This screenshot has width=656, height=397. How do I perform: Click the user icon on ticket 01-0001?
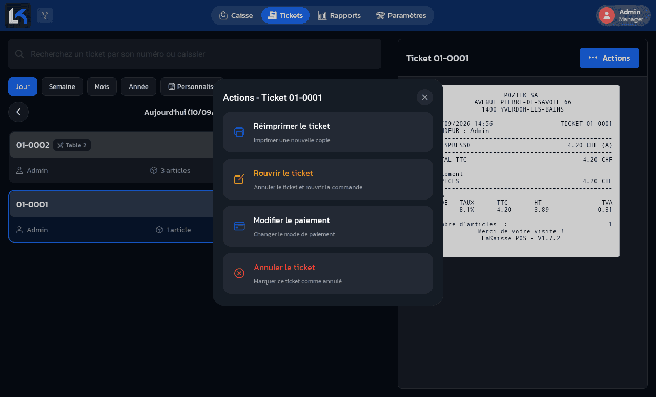pos(20,230)
